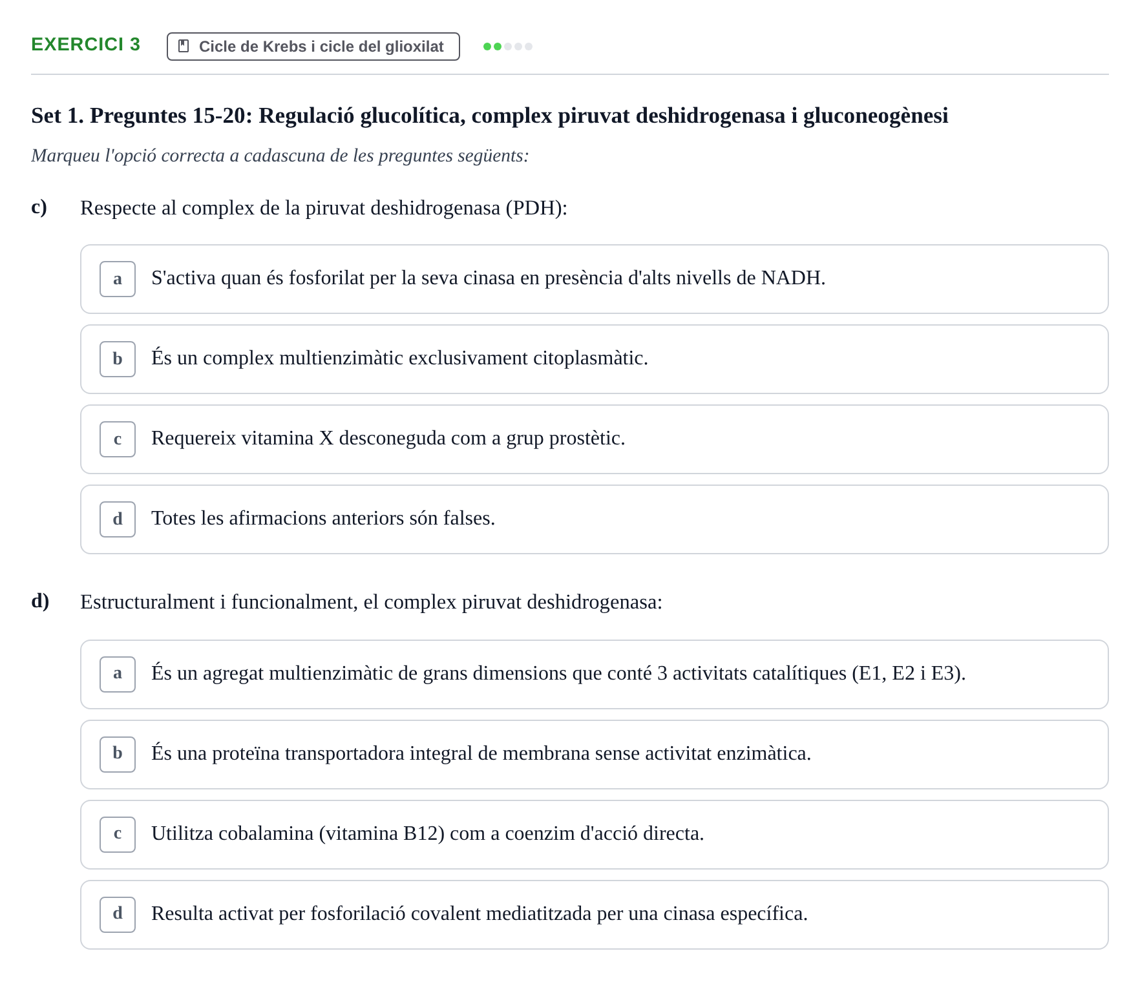Select option c 'vitamina X desconeguda'

[595, 439]
